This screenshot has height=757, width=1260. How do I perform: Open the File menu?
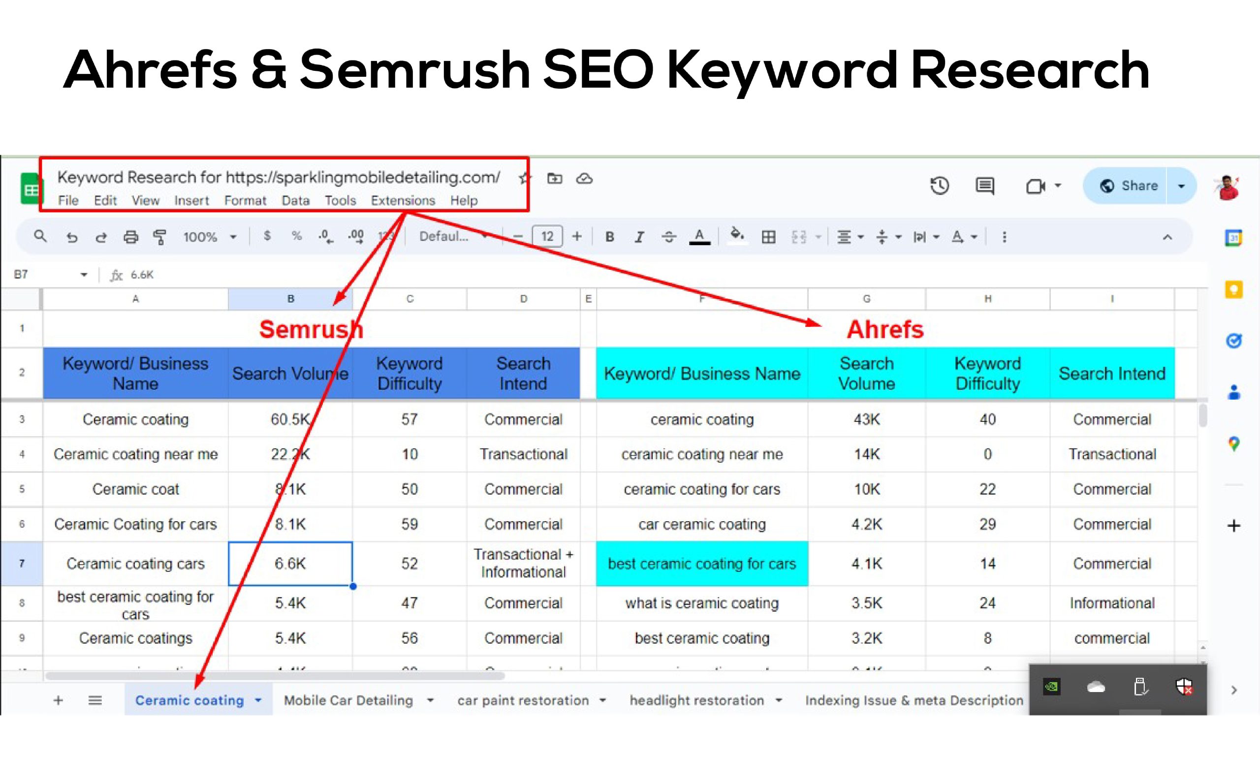pyautogui.click(x=68, y=200)
